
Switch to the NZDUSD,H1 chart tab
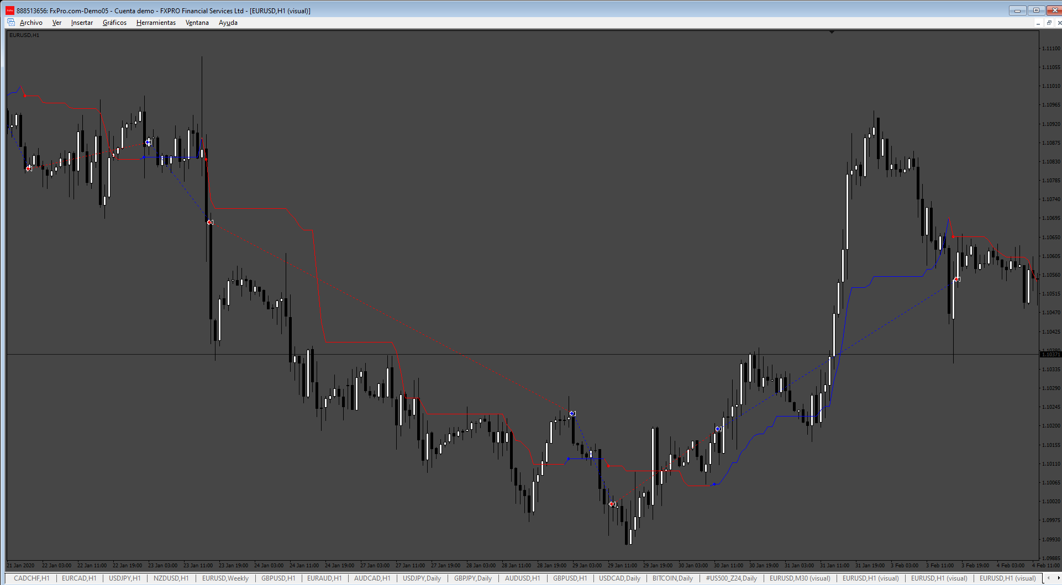(x=171, y=578)
